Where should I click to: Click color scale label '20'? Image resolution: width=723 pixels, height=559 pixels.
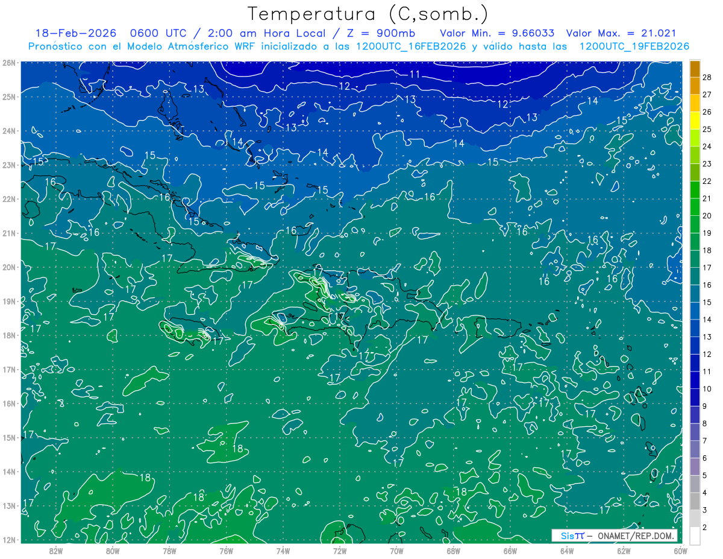pyautogui.click(x=707, y=216)
